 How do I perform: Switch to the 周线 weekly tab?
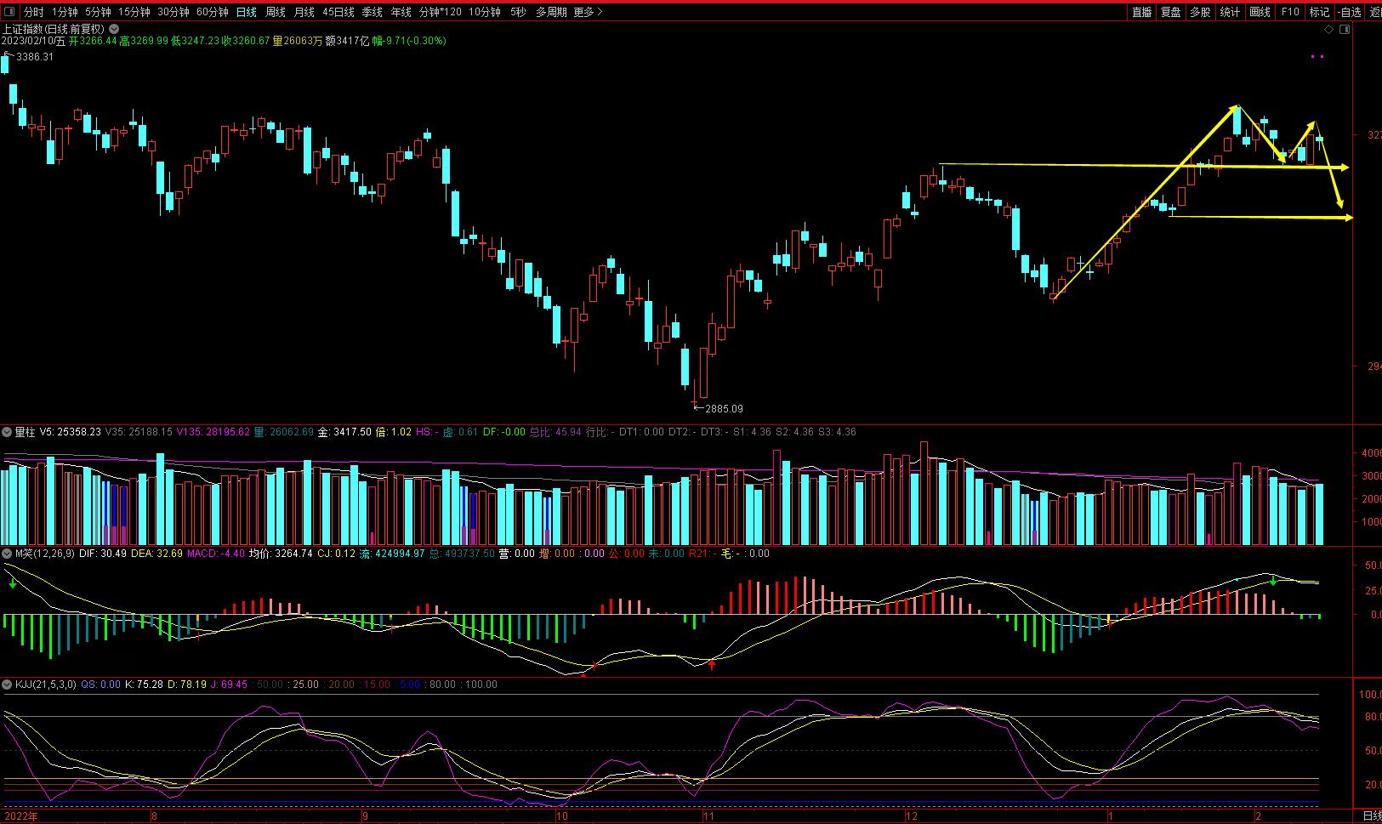pyautogui.click(x=275, y=12)
